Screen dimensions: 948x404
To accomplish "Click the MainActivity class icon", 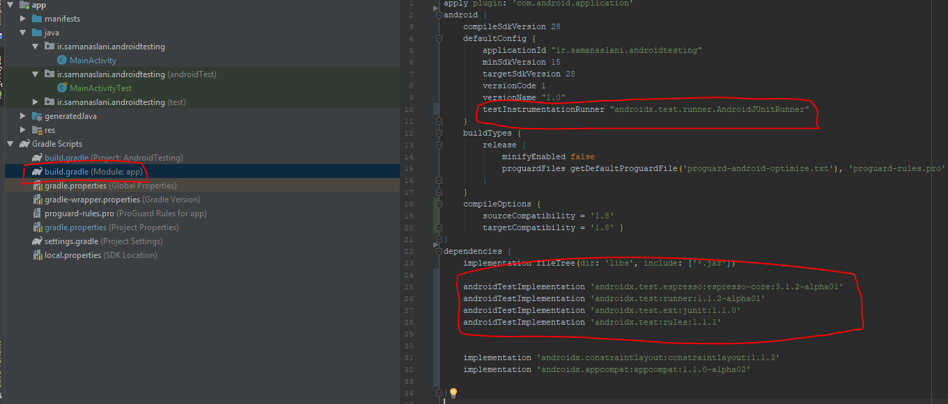I will 63,60.
